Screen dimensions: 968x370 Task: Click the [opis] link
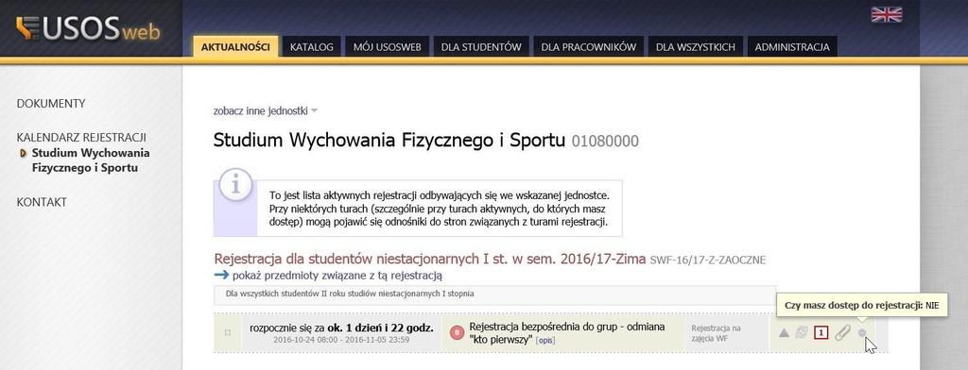coord(544,341)
